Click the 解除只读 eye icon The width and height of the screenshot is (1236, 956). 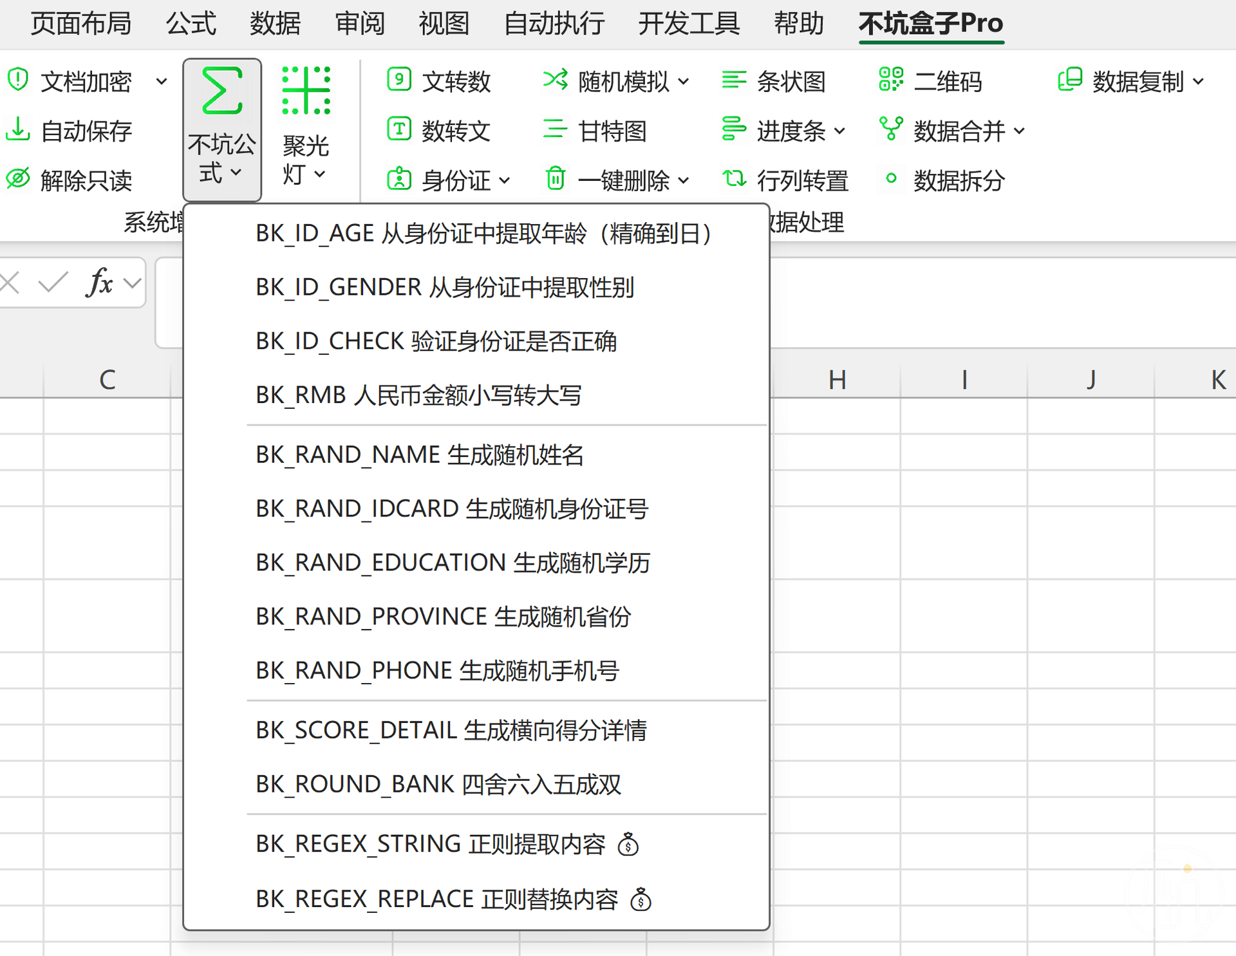coord(18,179)
